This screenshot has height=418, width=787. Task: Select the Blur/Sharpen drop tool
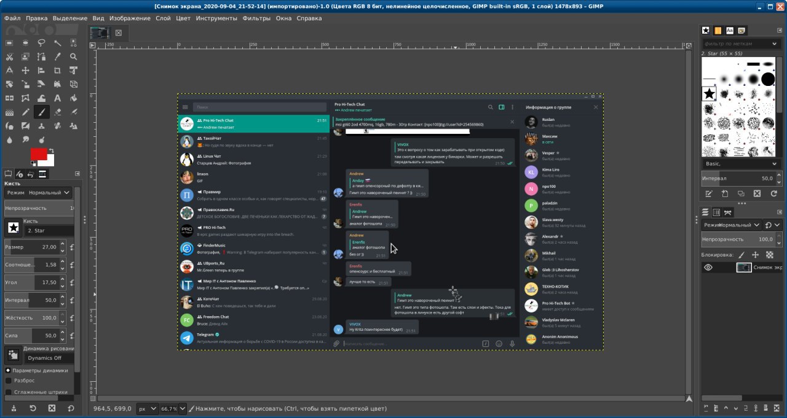point(9,140)
